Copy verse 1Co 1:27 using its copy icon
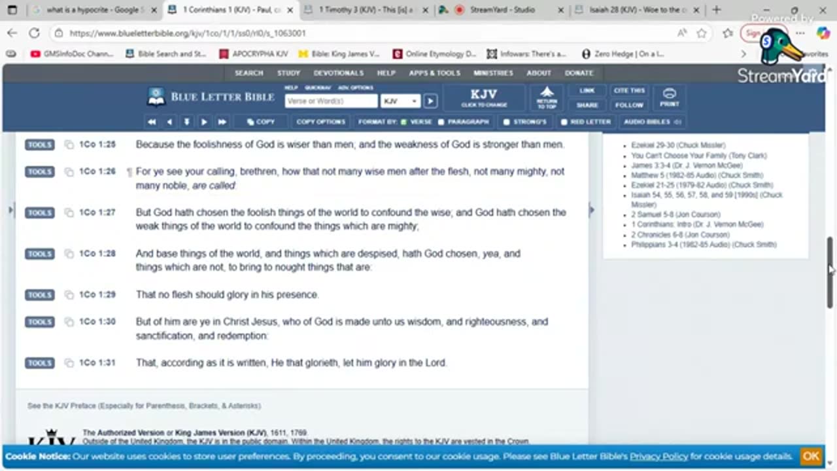This screenshot has width=837, height=471. click(x=69, y=213)
